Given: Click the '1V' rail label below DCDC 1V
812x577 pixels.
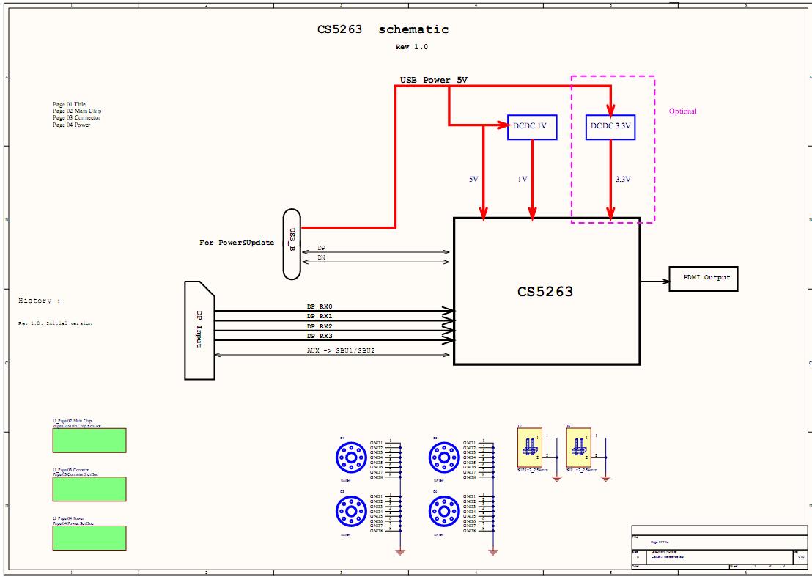Looking at the screenshot, I should pyautogui.click(x=522, y=179).
